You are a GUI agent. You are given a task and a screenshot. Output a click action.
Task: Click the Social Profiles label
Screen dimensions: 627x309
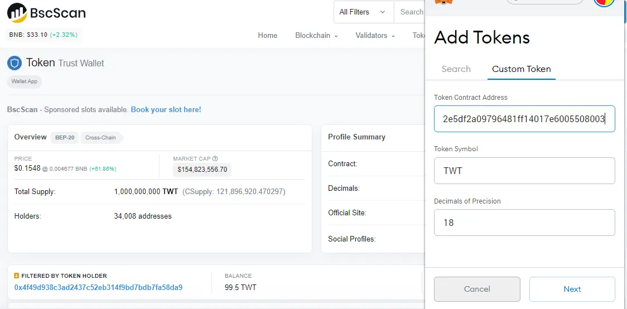[x=351, y=239]
